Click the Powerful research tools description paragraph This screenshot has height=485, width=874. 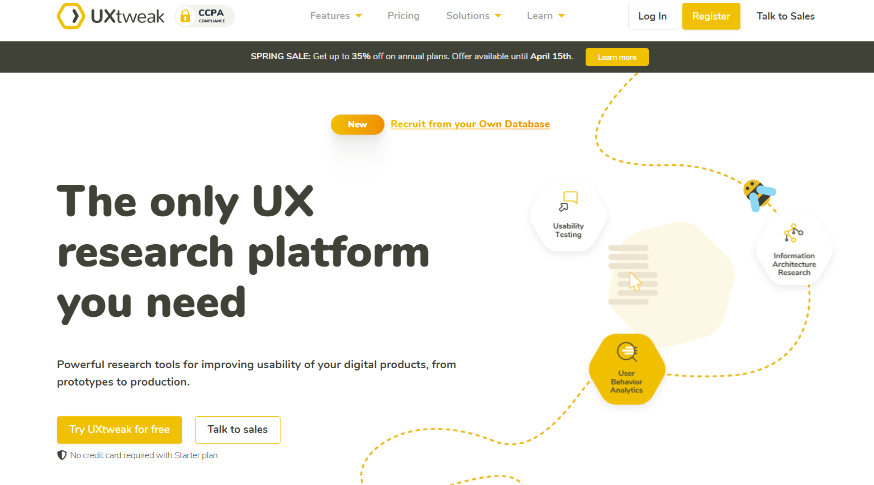[256, 373]
